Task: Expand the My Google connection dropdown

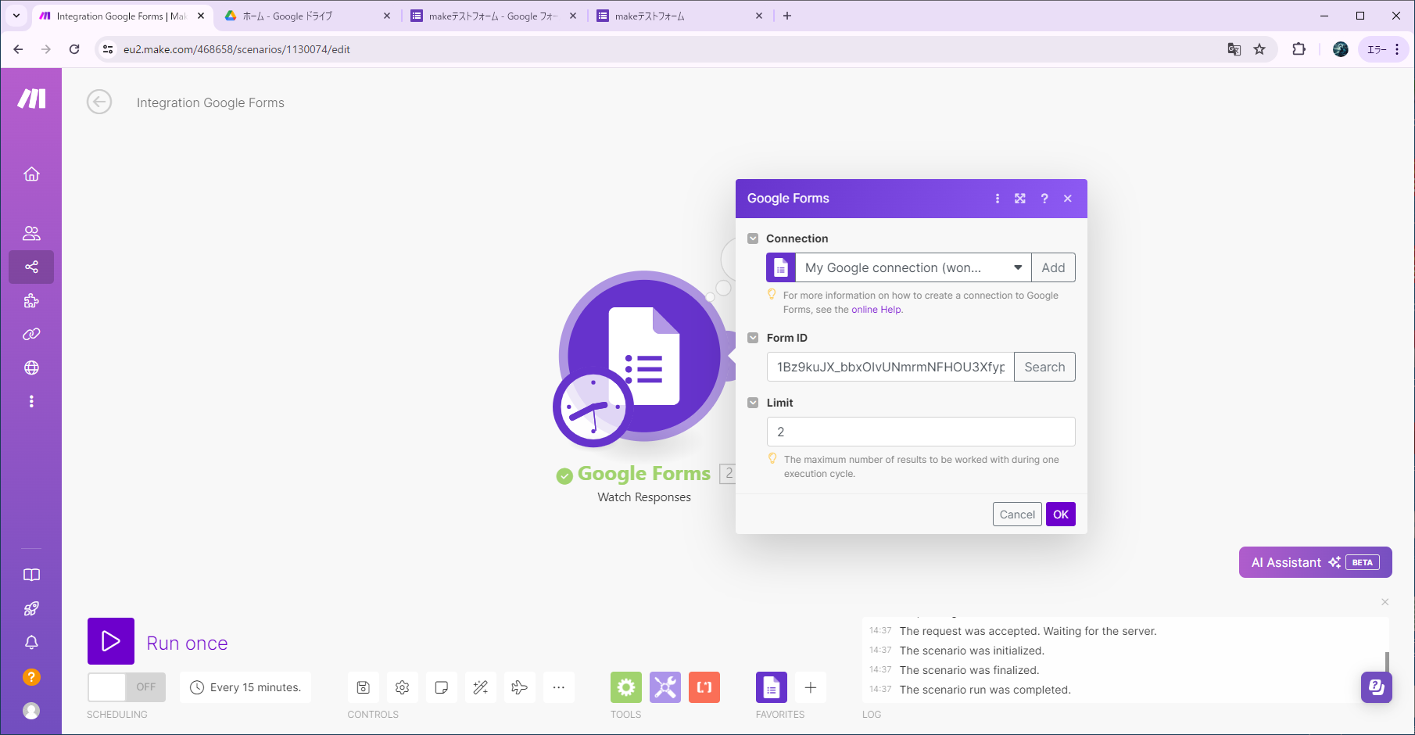Action: coord(1017,267)
